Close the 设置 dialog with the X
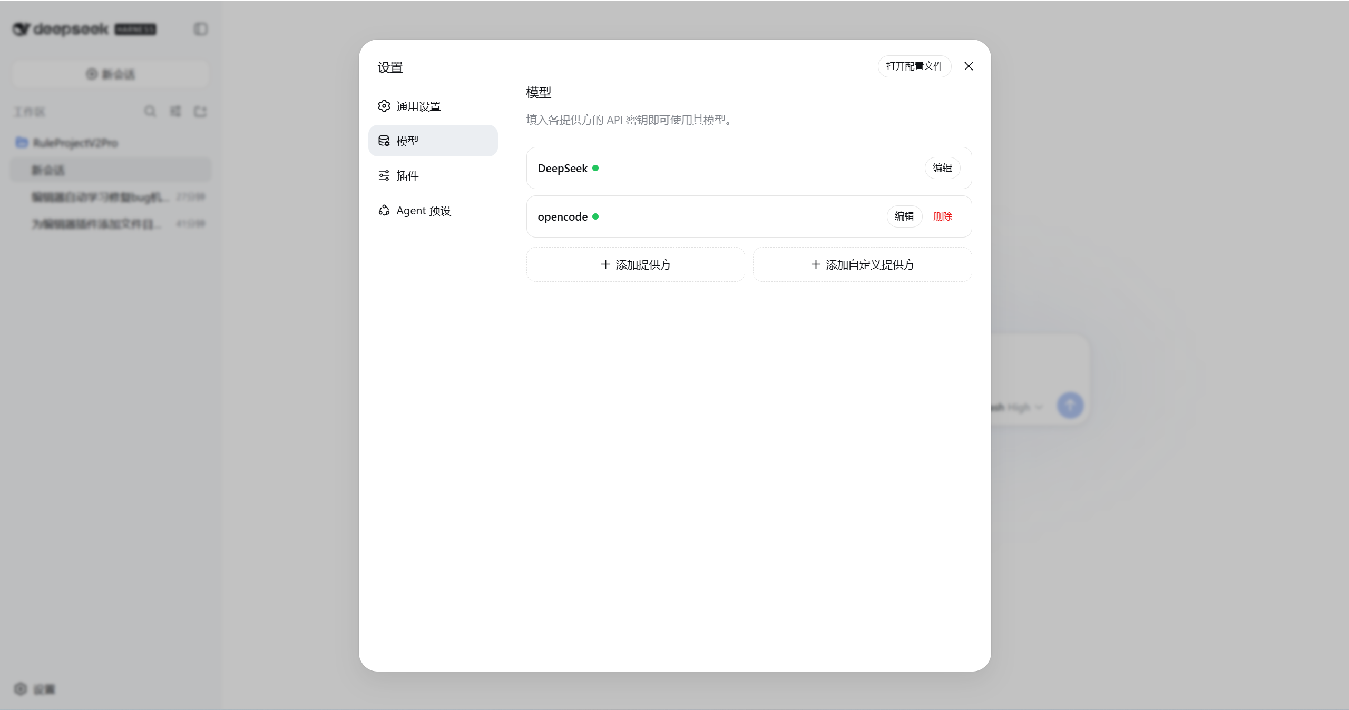This screenshot has height=710, width=1349. click(969, 66)
